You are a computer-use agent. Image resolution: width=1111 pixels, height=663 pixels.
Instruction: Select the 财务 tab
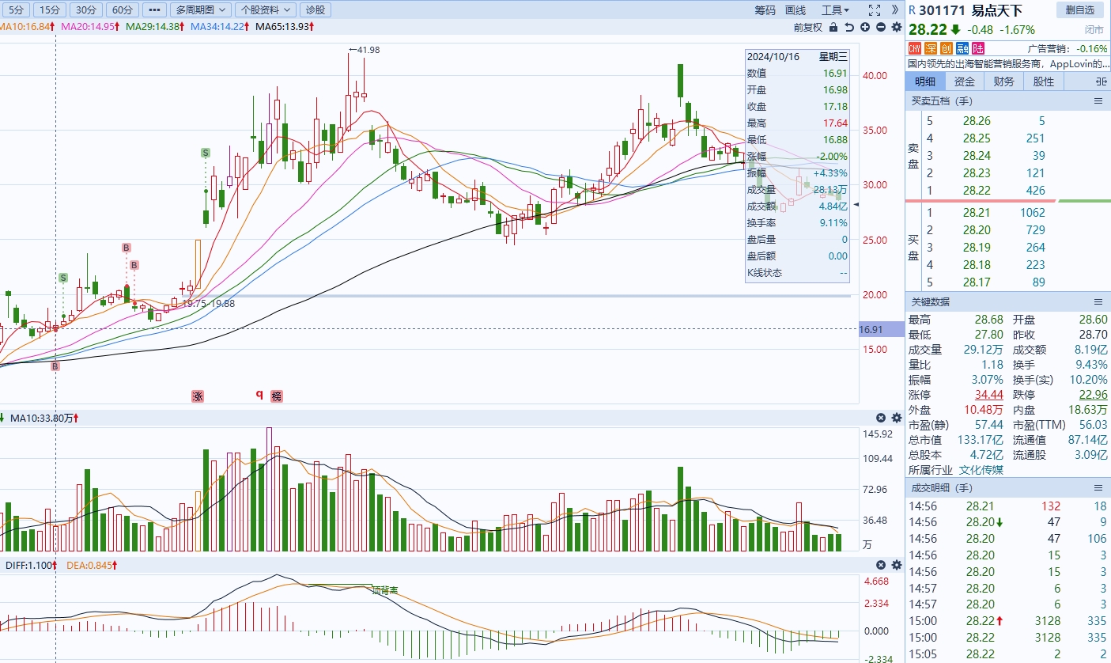(1004, 81)
